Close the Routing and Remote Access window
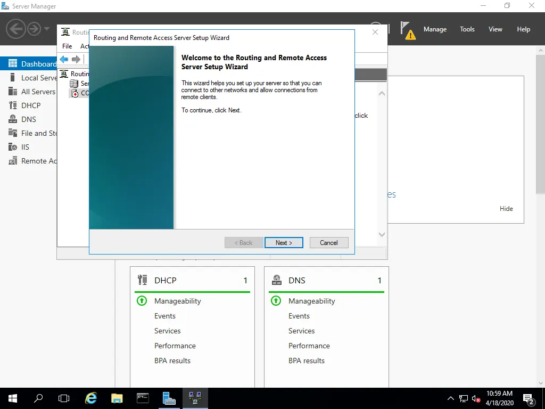545x409 pixels. click(x=375, y=32)
